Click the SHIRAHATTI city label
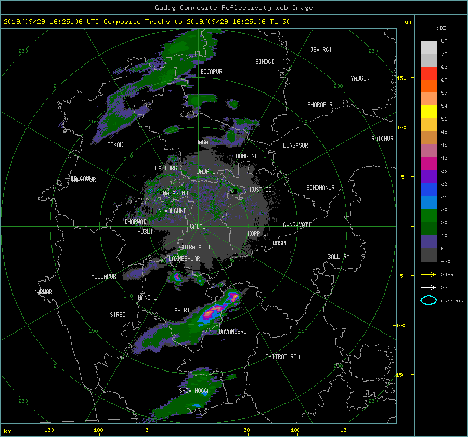This screenshot has height=437, width=468. tap(195, 247)
